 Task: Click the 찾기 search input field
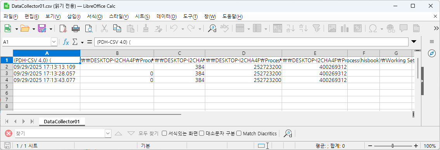pos(60,133)
